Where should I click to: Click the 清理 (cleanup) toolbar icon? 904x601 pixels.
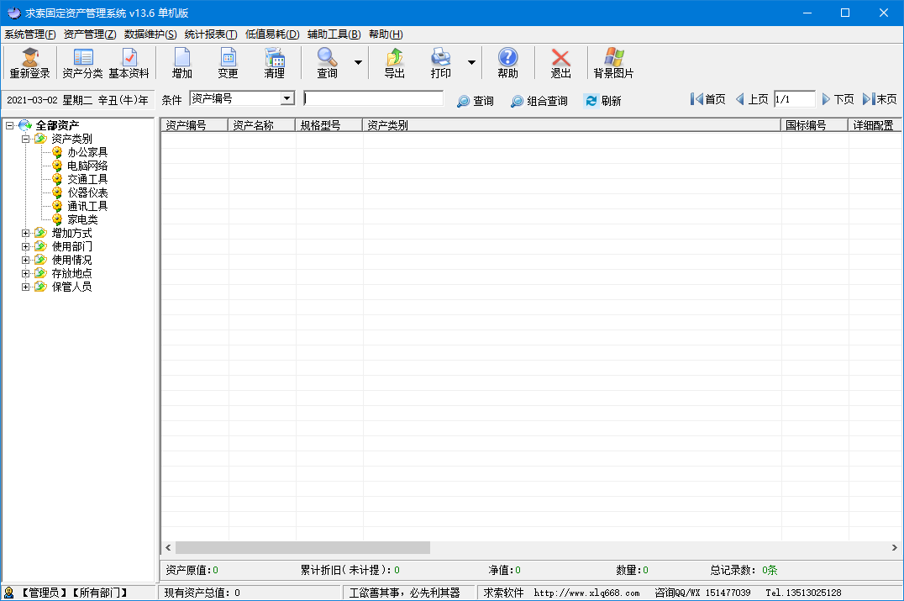[274, 63]
